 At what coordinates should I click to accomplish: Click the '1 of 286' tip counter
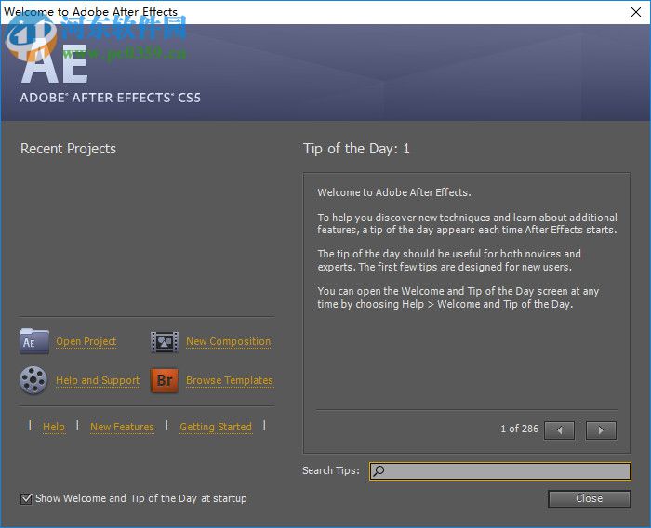tap(519, 429)
